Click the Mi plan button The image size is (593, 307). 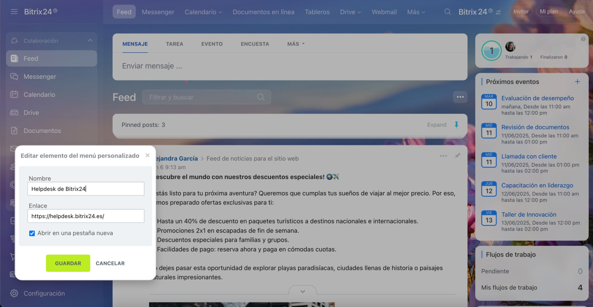tap(549, 12)
